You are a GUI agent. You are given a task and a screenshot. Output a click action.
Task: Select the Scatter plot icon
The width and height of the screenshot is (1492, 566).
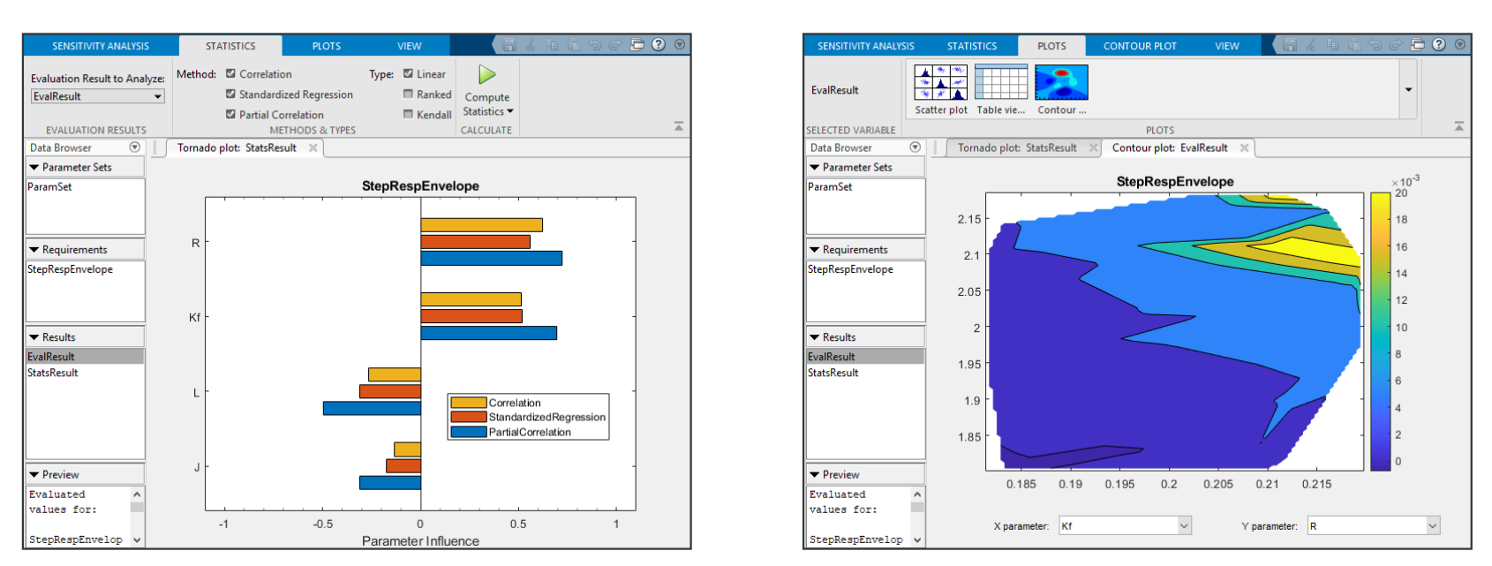pyautogui.click(x=940, y=83)
